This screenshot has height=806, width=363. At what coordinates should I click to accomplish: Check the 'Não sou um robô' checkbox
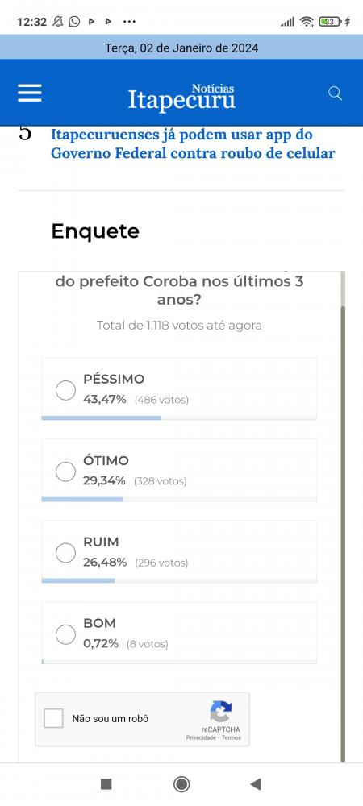coord(53,718)
